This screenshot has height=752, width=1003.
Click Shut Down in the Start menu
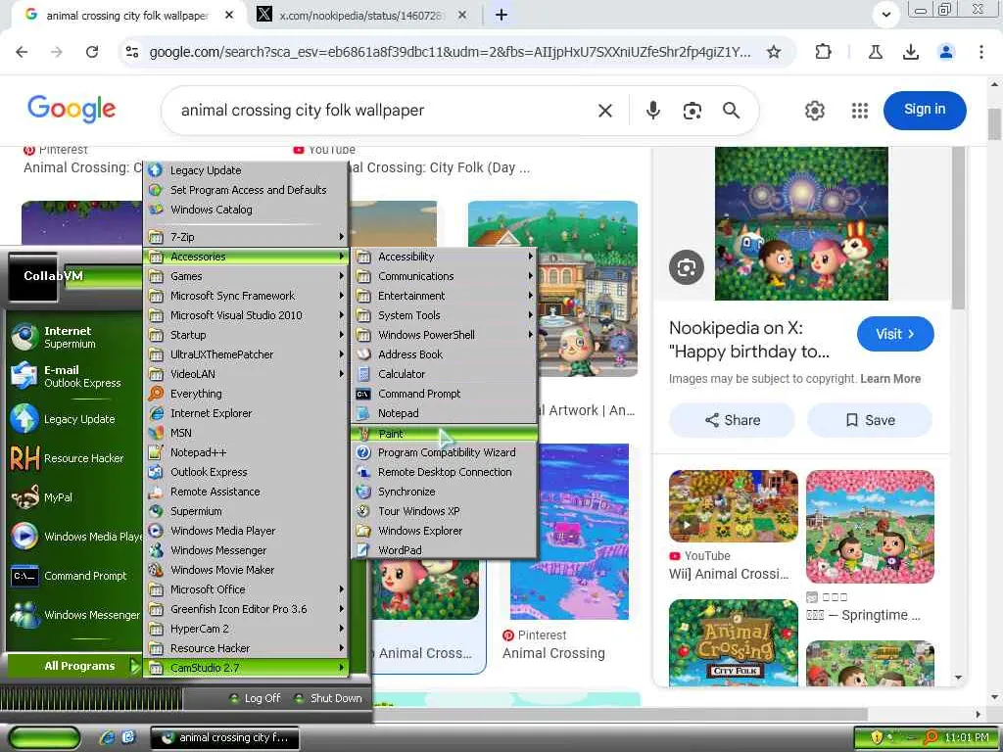click(328, 698)
